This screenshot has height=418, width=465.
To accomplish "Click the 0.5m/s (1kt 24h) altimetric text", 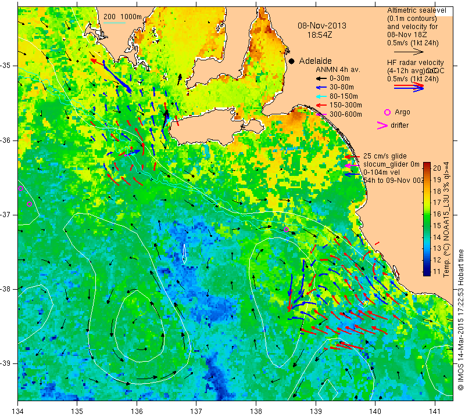I will tap(413, 43).
